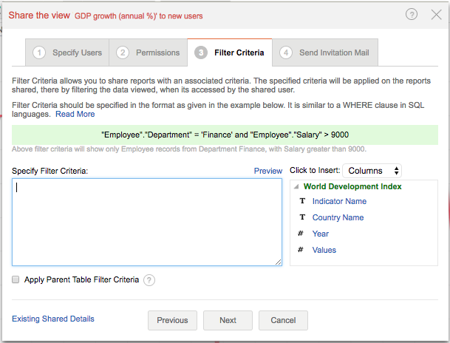Open the Send Invitation Mail step tab
This screenshot has width=450, height=343.
326,52
